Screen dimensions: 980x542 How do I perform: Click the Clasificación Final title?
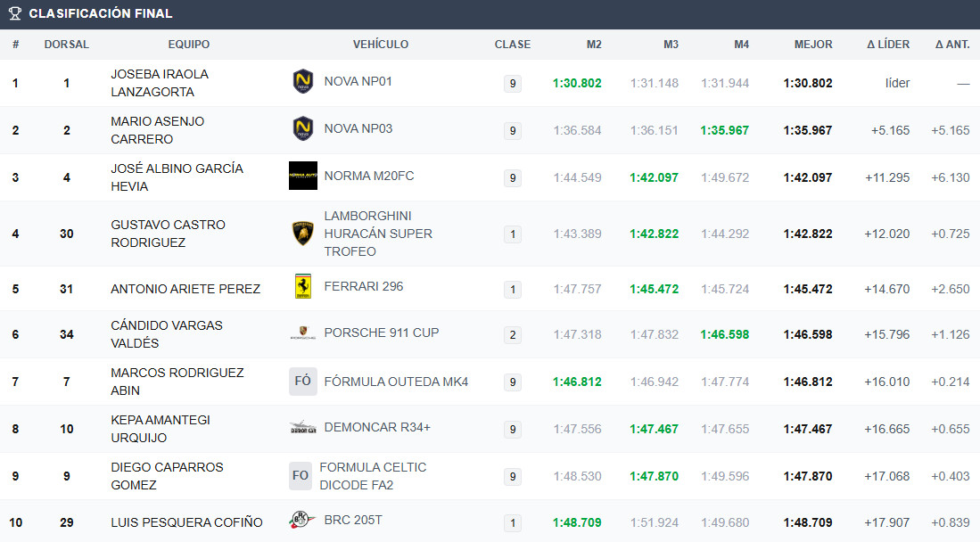coord(100,13)
